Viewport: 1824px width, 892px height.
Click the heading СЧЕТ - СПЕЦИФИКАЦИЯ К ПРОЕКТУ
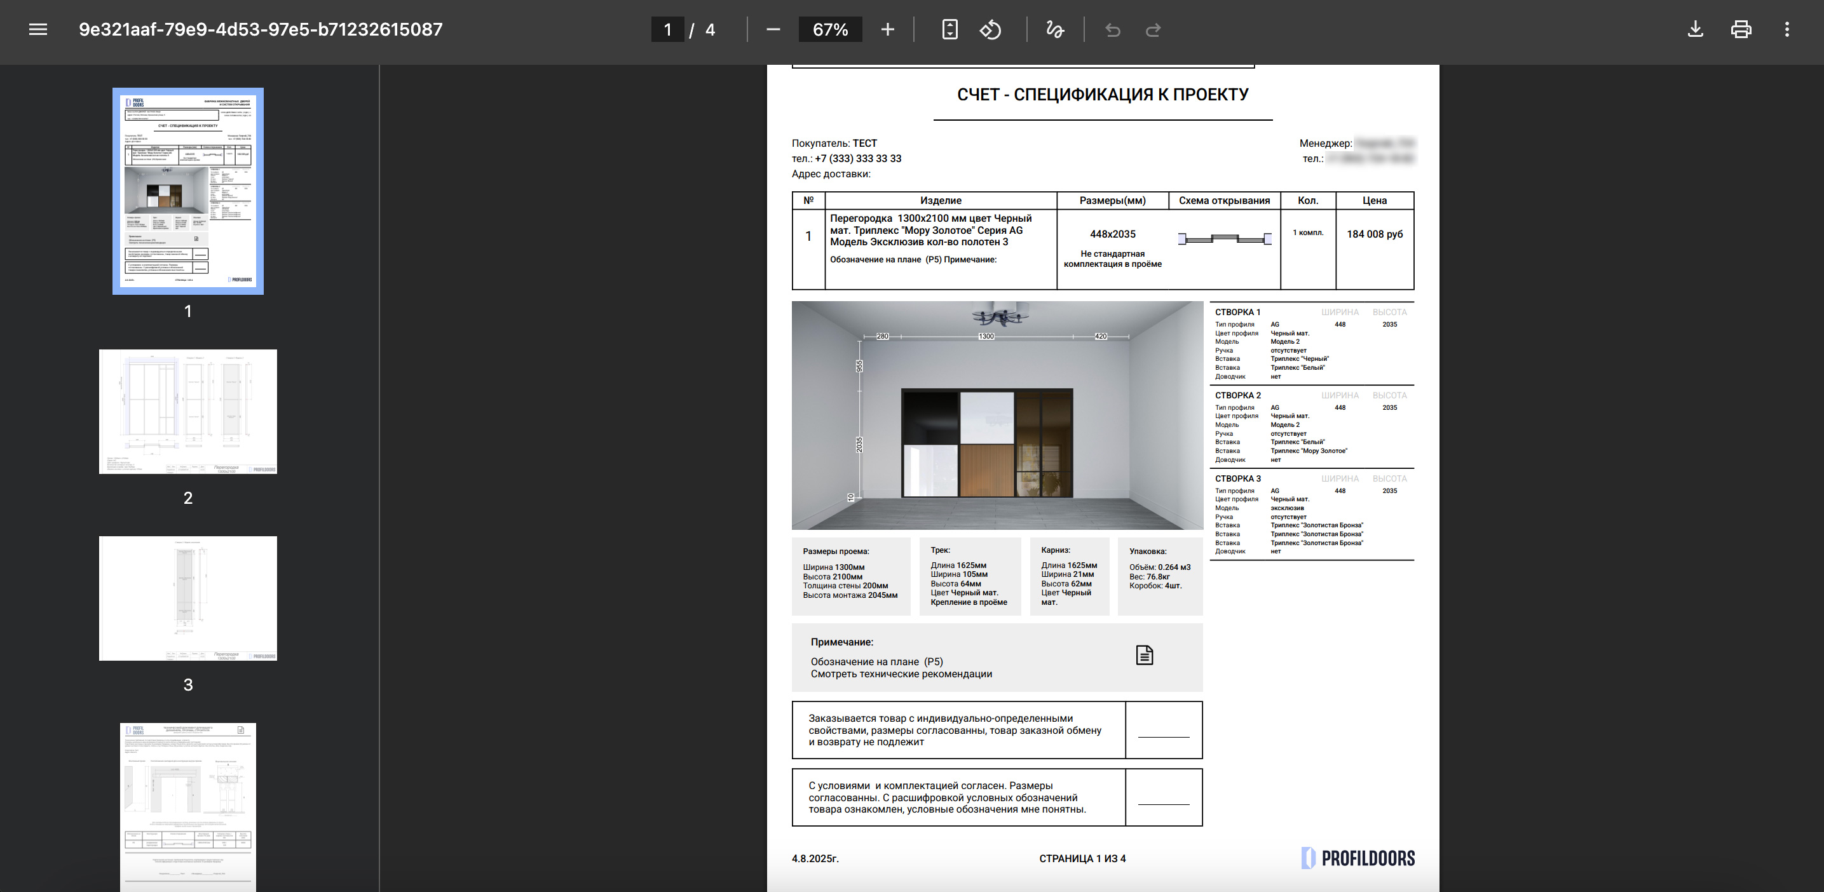point(1103,95)
